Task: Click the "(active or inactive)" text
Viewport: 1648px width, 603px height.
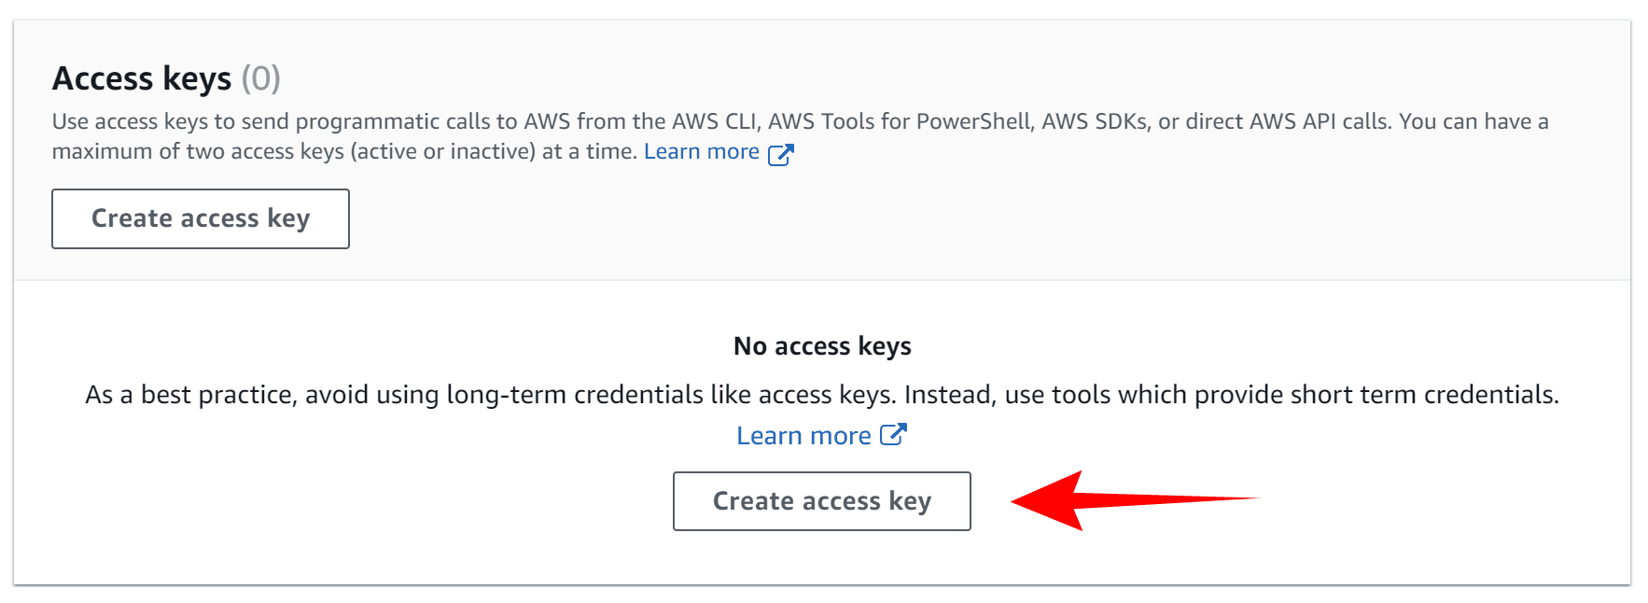Action: pos(442,151)
